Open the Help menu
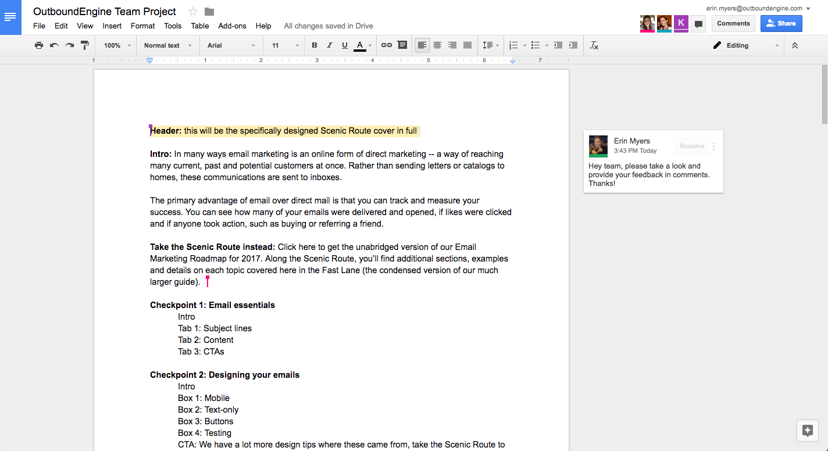Image resolution: width=828 pixels, height=451 pixels. [x=263, y=26]
